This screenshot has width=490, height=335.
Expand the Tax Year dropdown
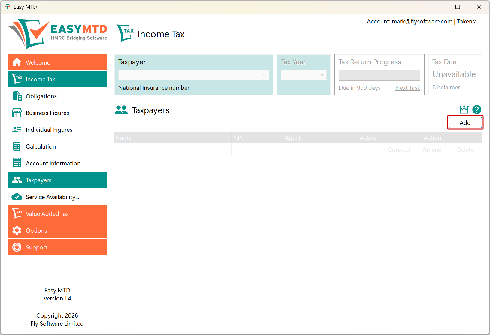304,75
